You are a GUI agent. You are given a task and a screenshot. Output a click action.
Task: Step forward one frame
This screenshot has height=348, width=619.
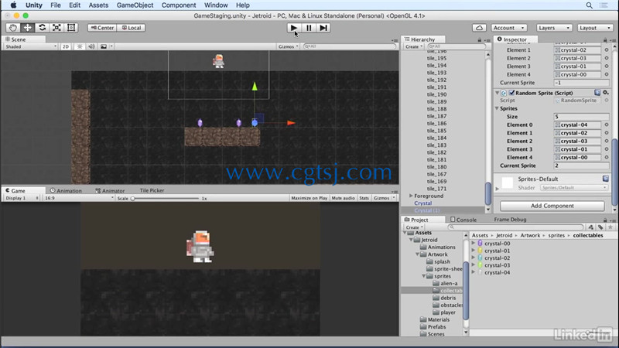(x=323, y=28)
